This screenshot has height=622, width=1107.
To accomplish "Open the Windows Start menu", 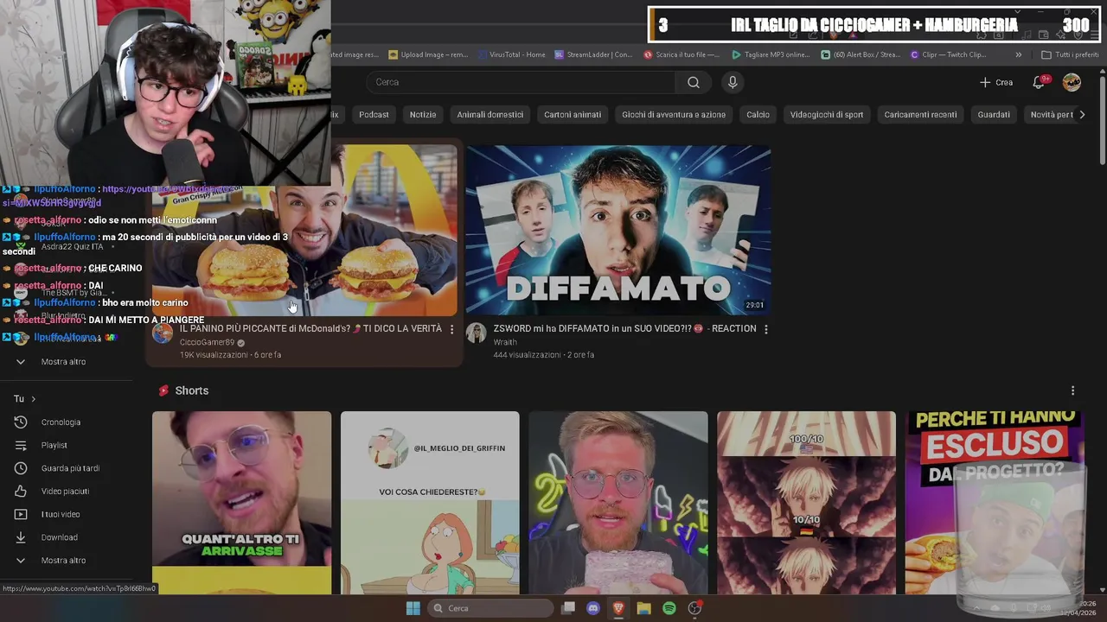I will [x=413, y=608].
